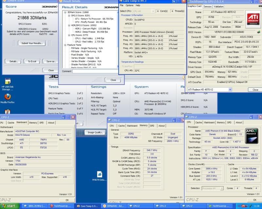Click Close in the Result Details window
Viewport: 262px width, 209px height.
[x=113, y=80]
